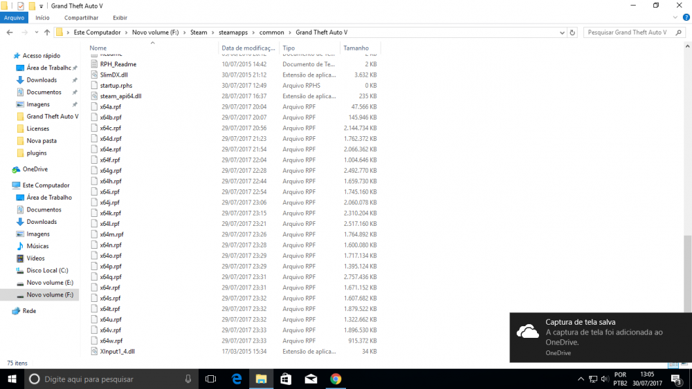Open the Licenses quick access folder
The image size is (692, 389).
[x=37, y=129]
